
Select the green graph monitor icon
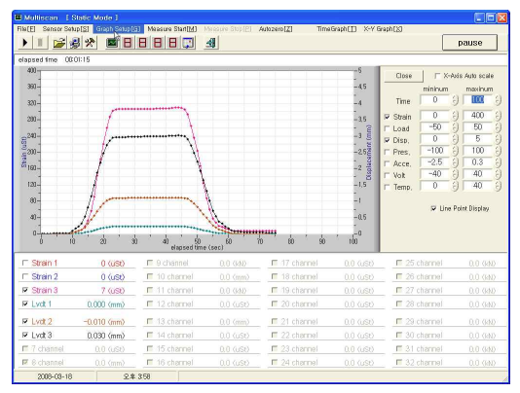(x=112, y=43)
